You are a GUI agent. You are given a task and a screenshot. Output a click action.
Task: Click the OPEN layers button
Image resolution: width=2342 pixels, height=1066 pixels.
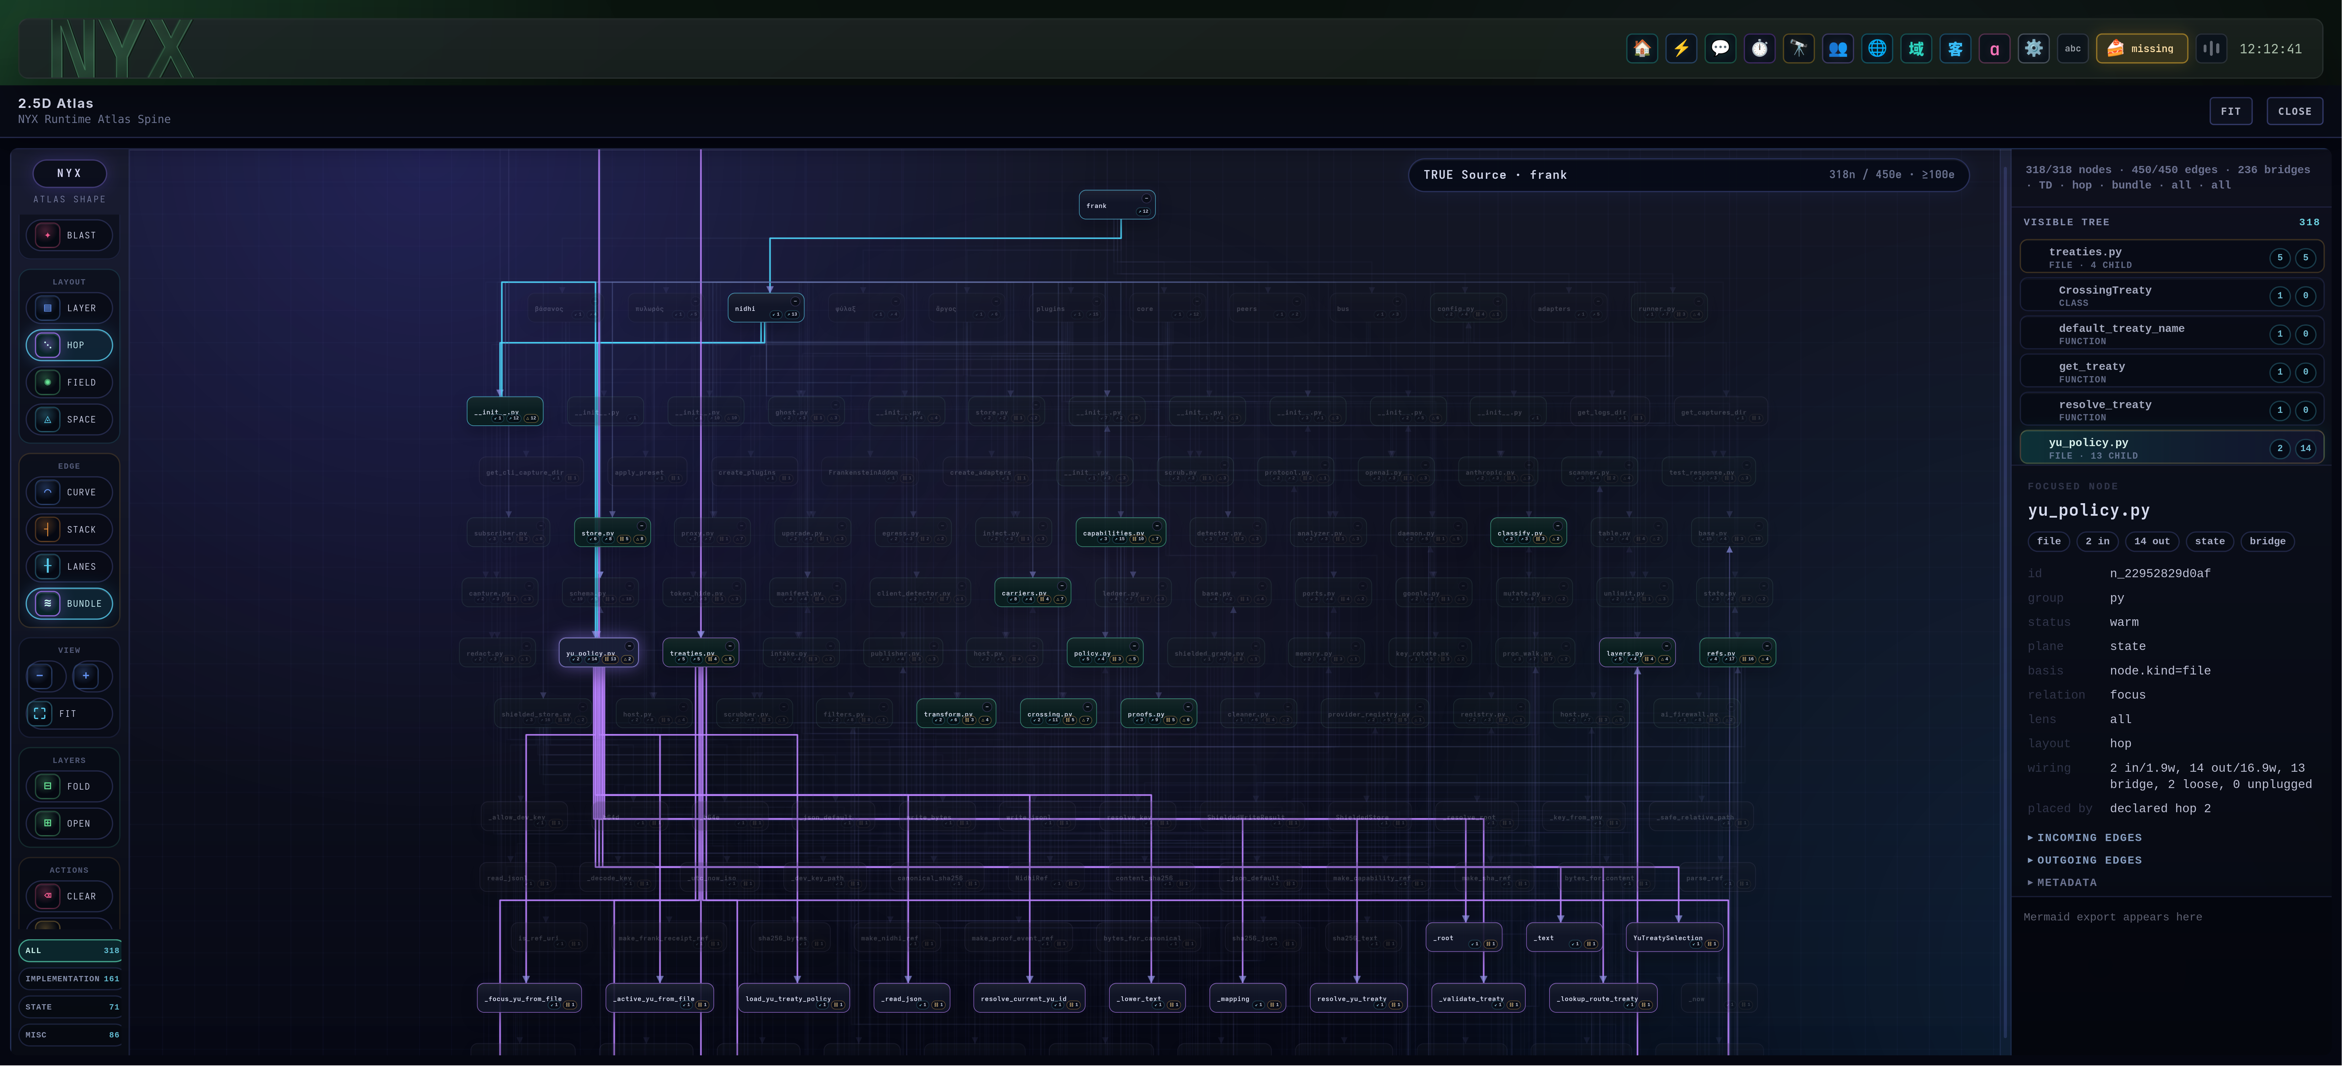pyautogui.click(x=69, y=823)
